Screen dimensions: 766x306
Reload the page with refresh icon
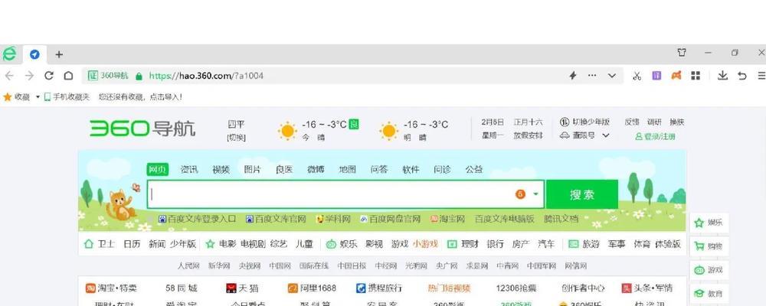(49, 76)
